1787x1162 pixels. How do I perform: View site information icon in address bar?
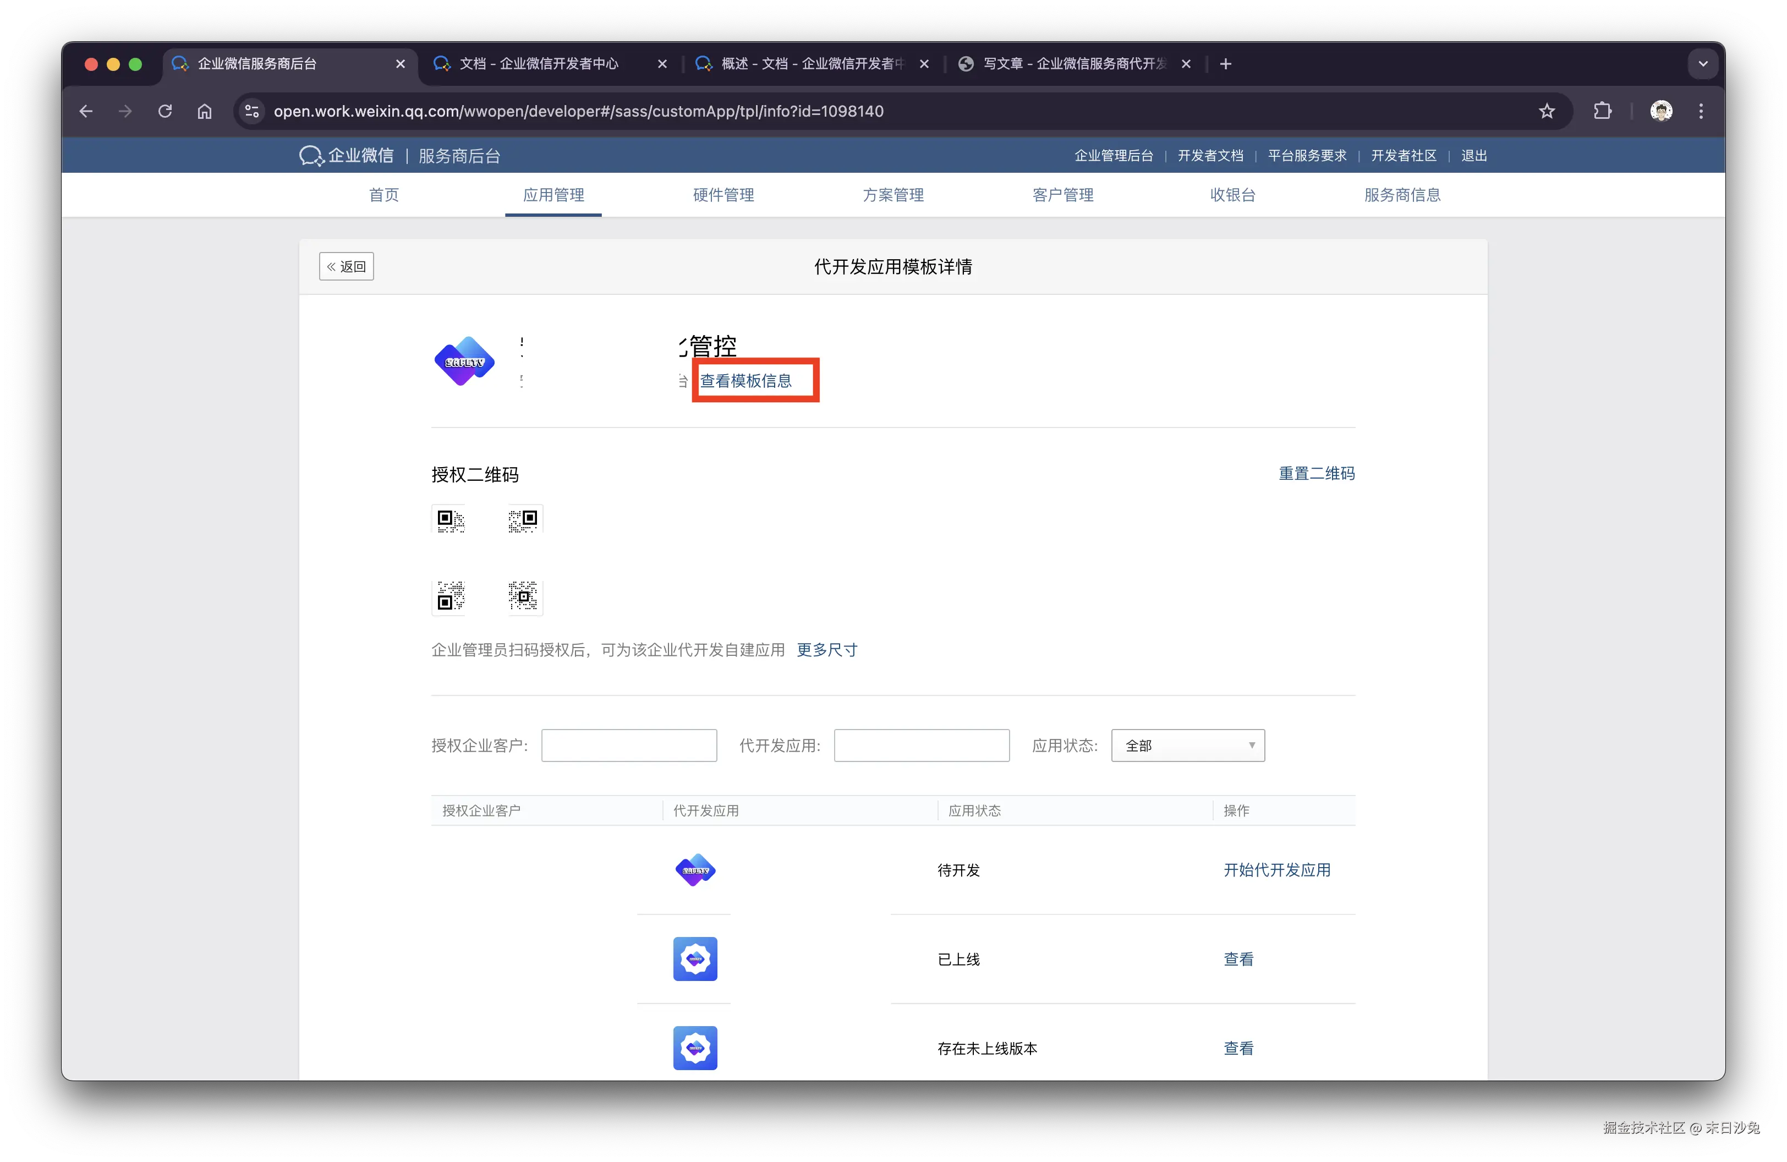pyautogui.click(x=253, y=111)
